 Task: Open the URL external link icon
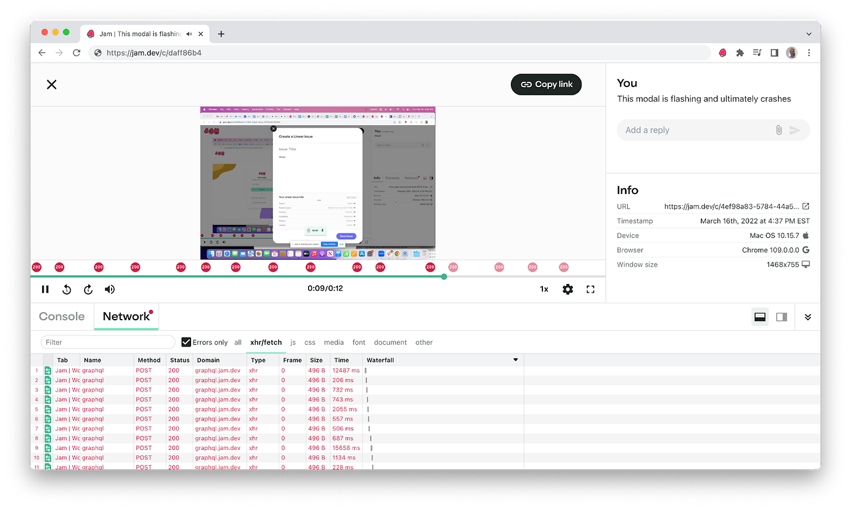click(x=806, y=206)
